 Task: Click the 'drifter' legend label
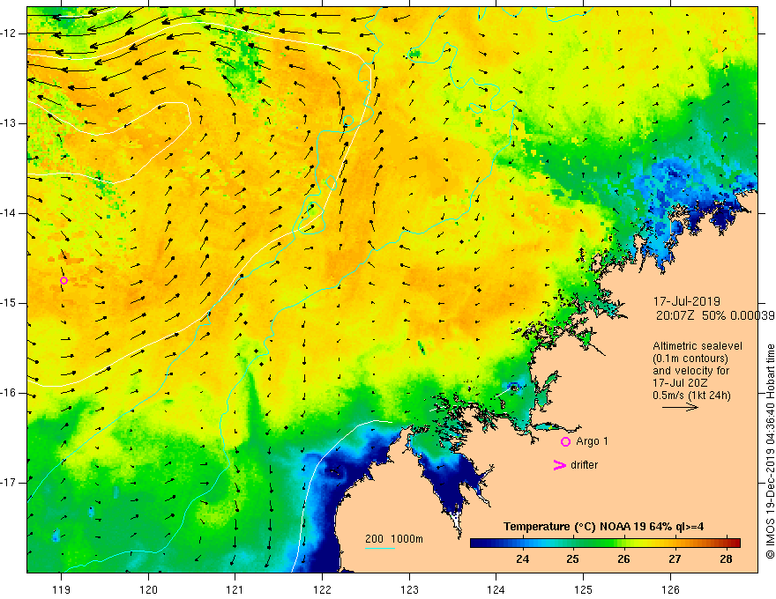pyautogui.click(x=584, y=465)
